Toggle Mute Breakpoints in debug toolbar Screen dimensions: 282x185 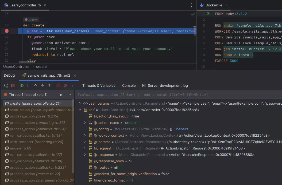coord(65,86)
